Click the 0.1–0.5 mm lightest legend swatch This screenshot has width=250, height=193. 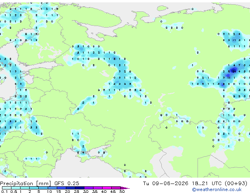[x=7, y=188]
